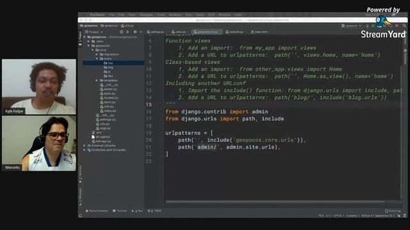410x230 pixels.
Task: Click the 'geopocos.core.urls' string in code
Action: 265,140
